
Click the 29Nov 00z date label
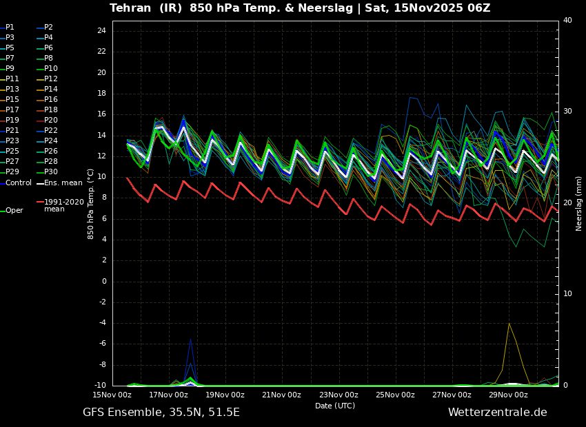coord(508,395)
